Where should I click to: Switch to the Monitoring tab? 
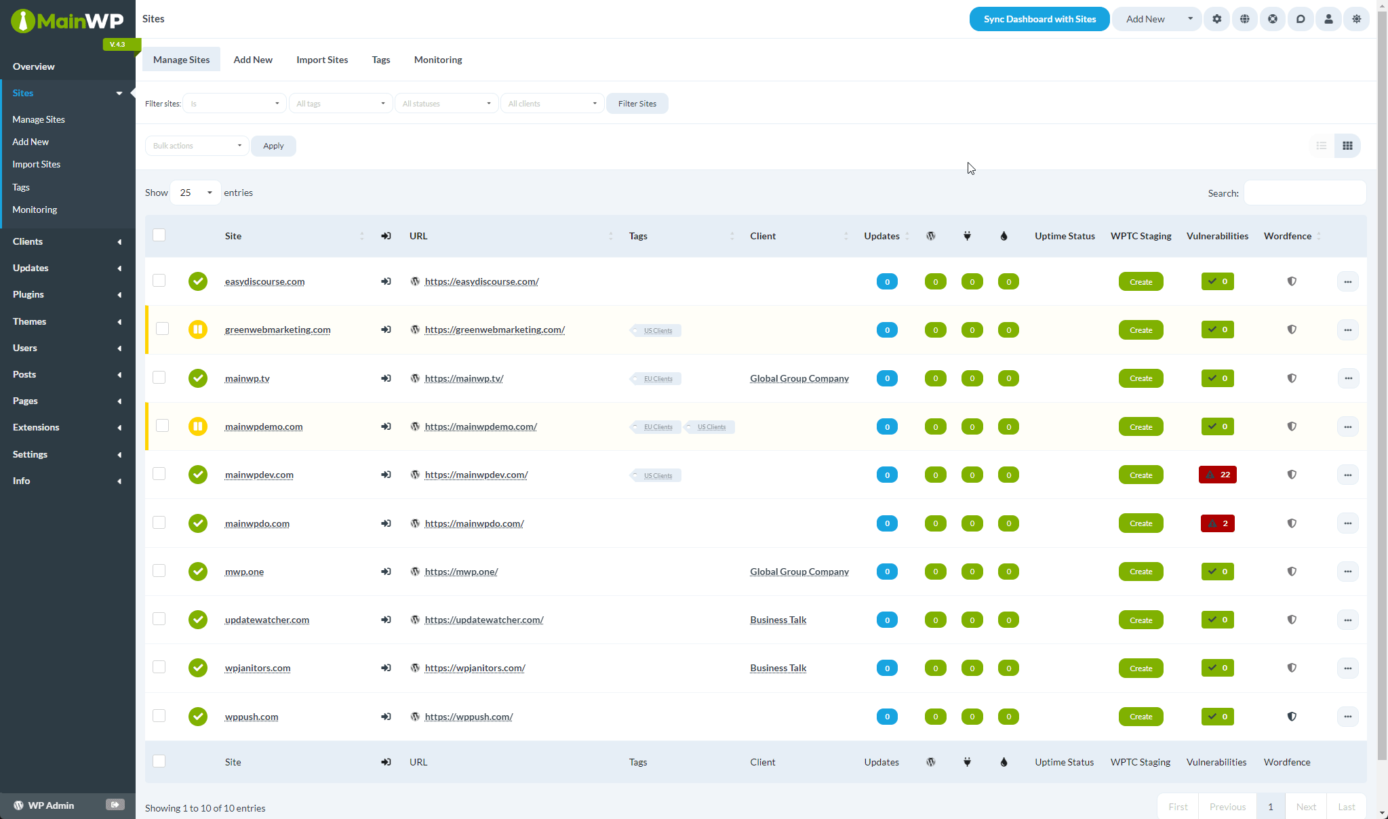[437, 60]
